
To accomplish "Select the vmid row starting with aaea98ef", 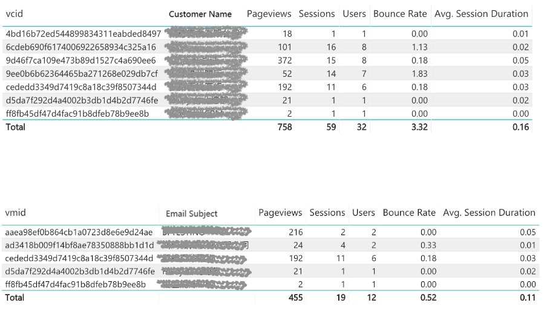I will click(79, 232).
